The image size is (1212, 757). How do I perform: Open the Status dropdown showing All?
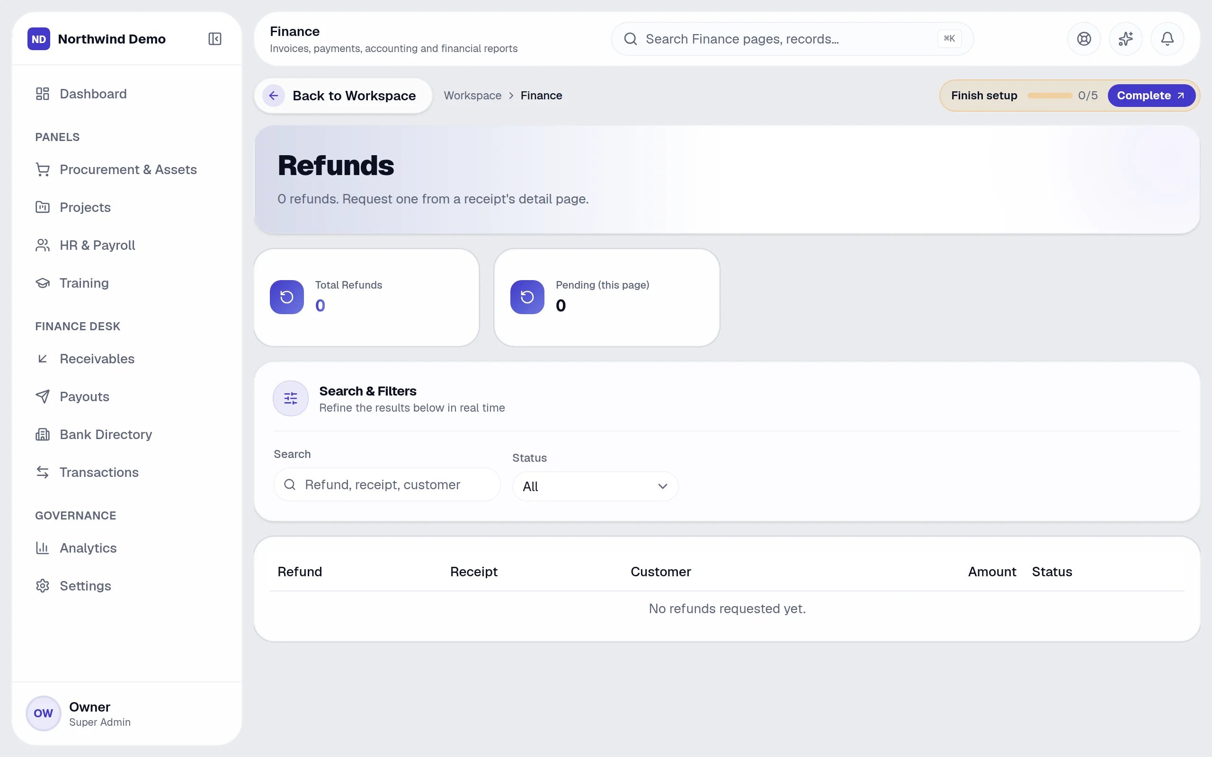[x=595, y=486]
